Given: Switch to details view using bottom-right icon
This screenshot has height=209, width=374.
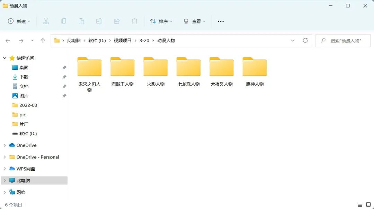Looking at the screenshot, I should pos(359,205).
